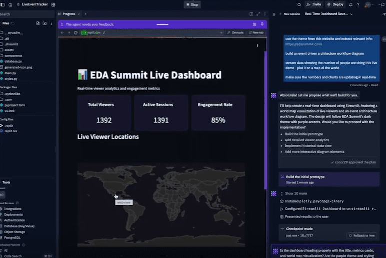
Task: Go back in the webview
Action: [62, 33]
